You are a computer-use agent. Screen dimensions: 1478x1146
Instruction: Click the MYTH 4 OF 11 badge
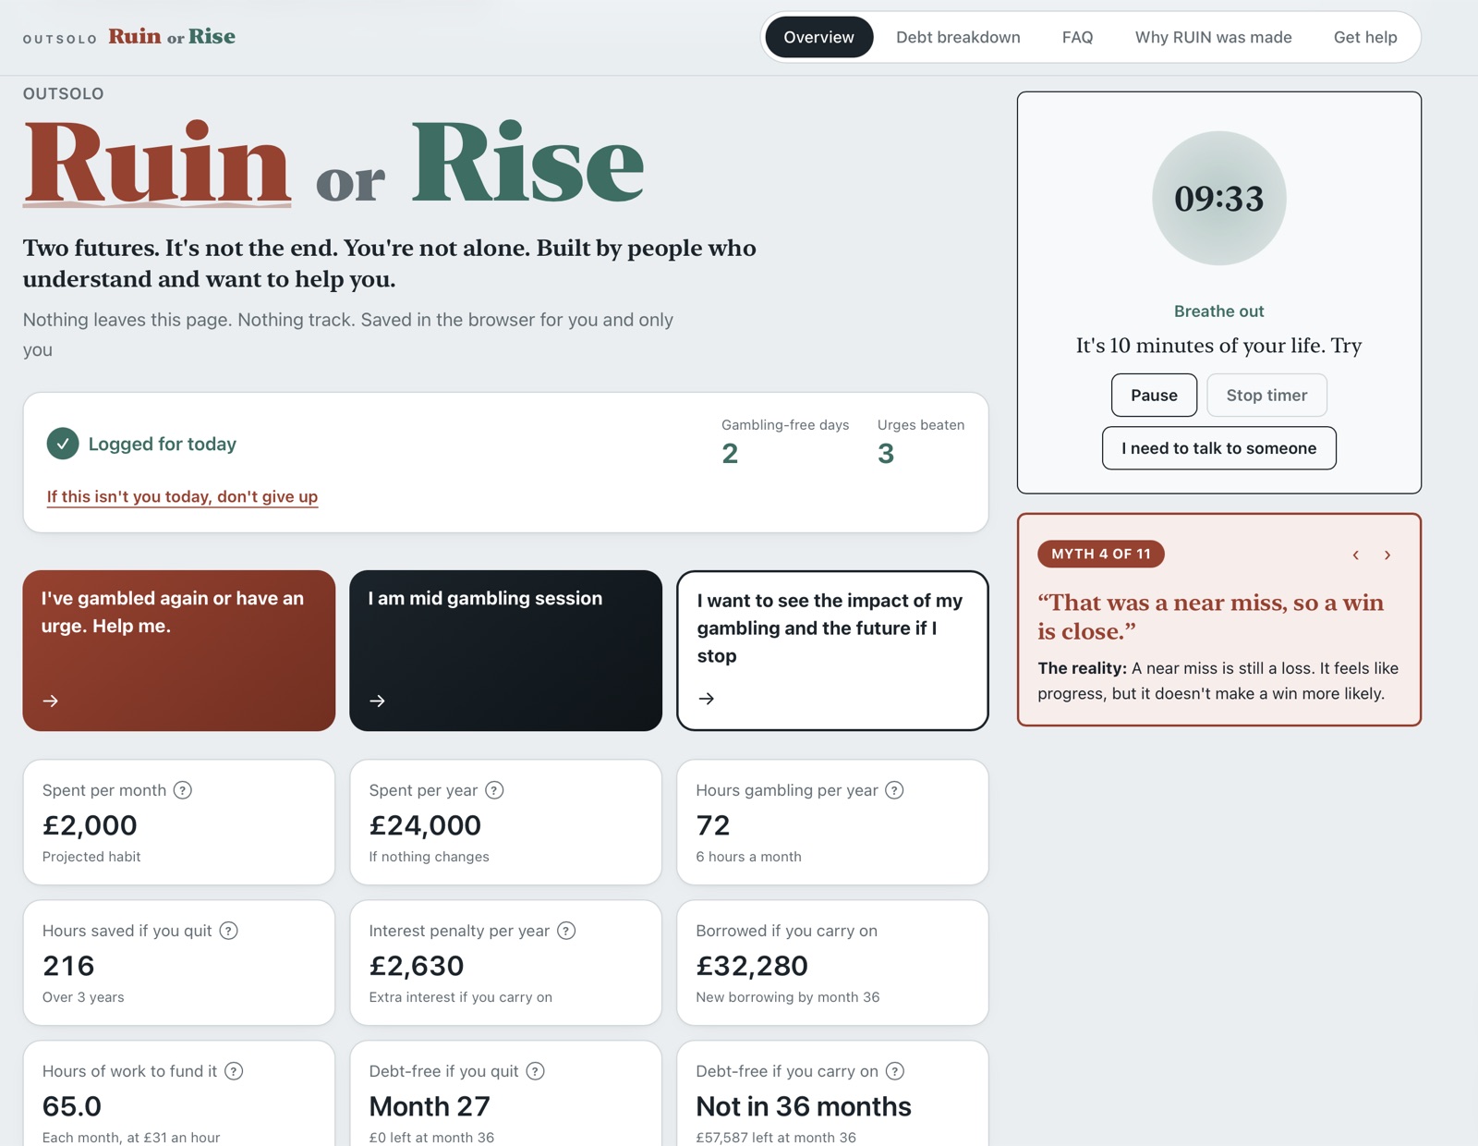point(1101,554)
